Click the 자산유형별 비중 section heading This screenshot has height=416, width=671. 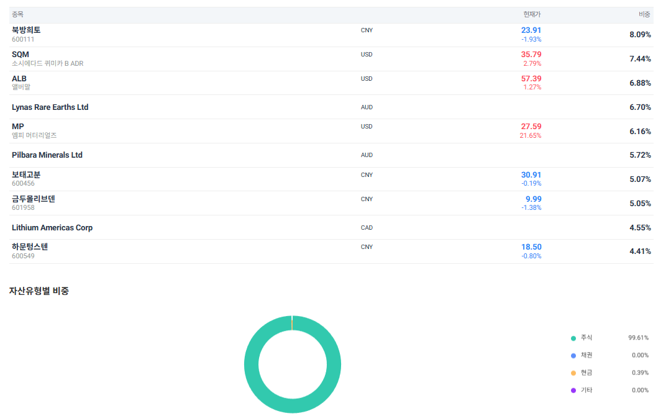pyautogui.click(x=39, y=291)
